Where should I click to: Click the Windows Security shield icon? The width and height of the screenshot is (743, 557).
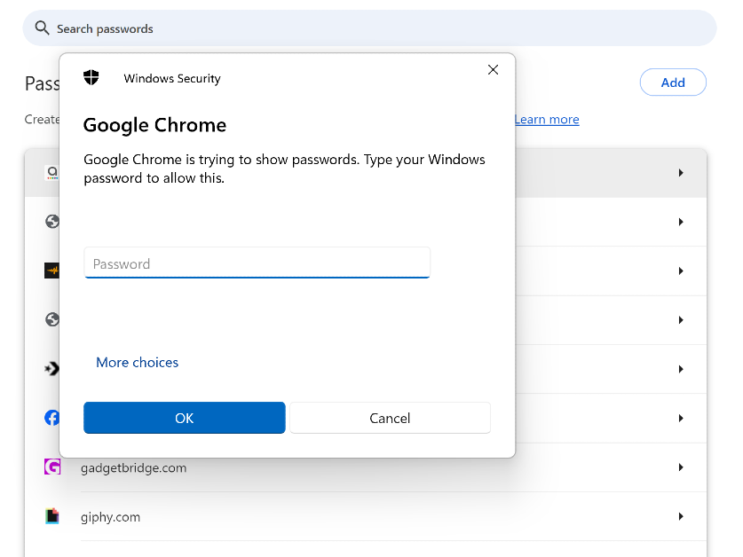(x=91, y=78)
